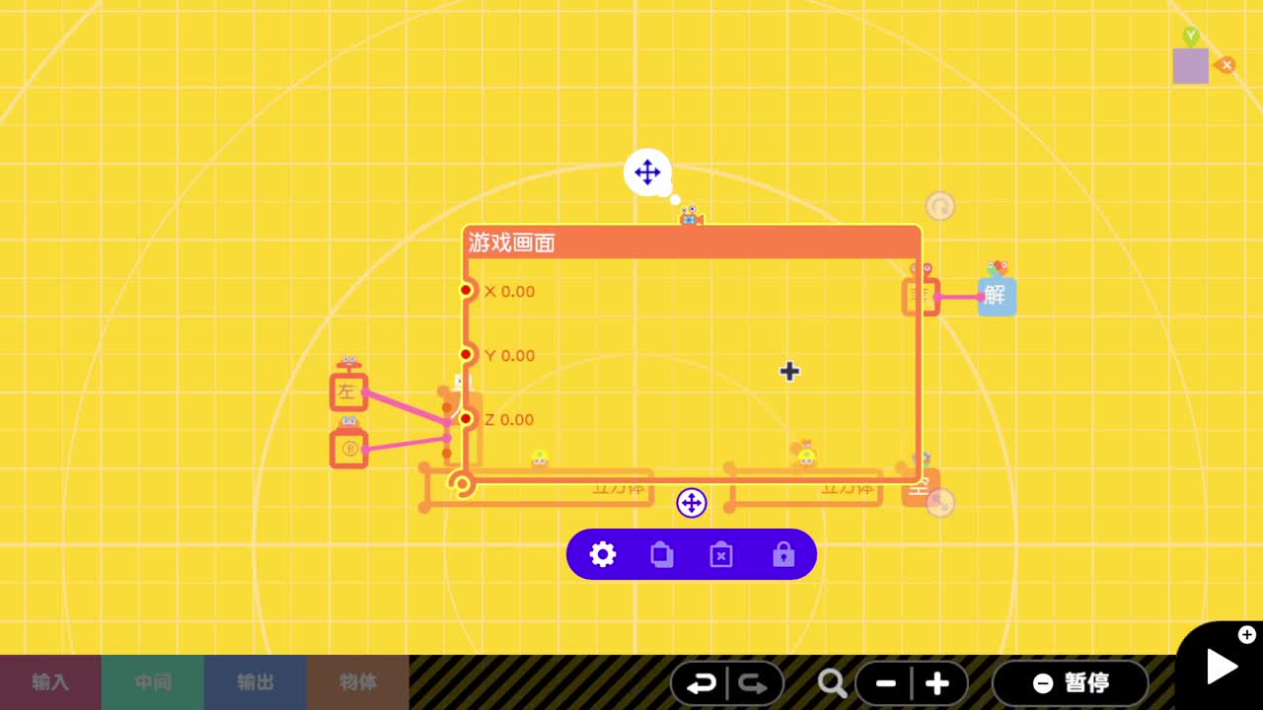Viewport: 1263px width, 710px height.
Task: Click the move handle below the 游戏画面 node
Action: [x=692, y=503]
